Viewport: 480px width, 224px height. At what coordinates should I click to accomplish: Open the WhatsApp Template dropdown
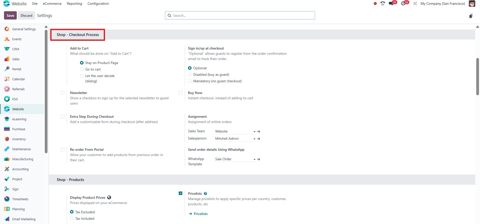click(x=254, y=159)
